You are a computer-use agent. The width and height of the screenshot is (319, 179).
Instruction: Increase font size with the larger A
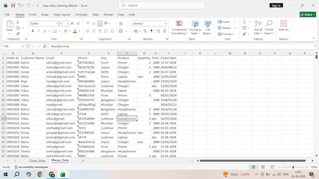coord(72,23)
